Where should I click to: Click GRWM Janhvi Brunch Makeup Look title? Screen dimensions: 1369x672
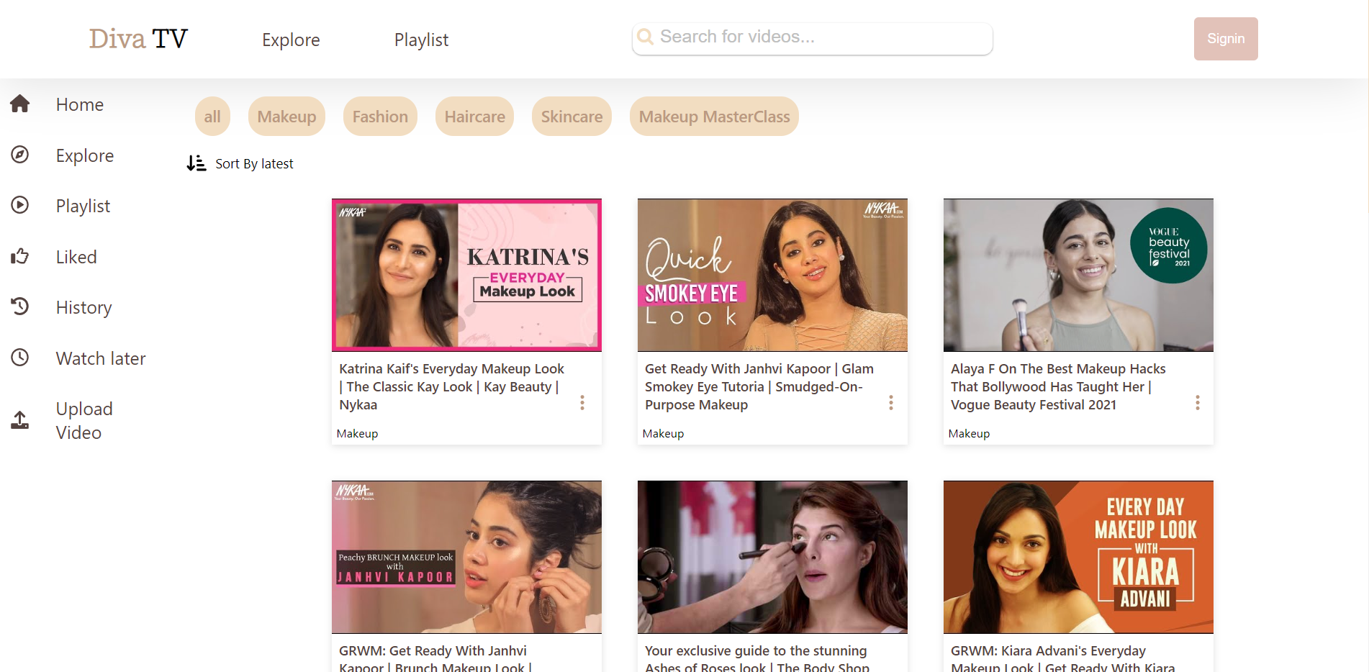pos(435,659)
